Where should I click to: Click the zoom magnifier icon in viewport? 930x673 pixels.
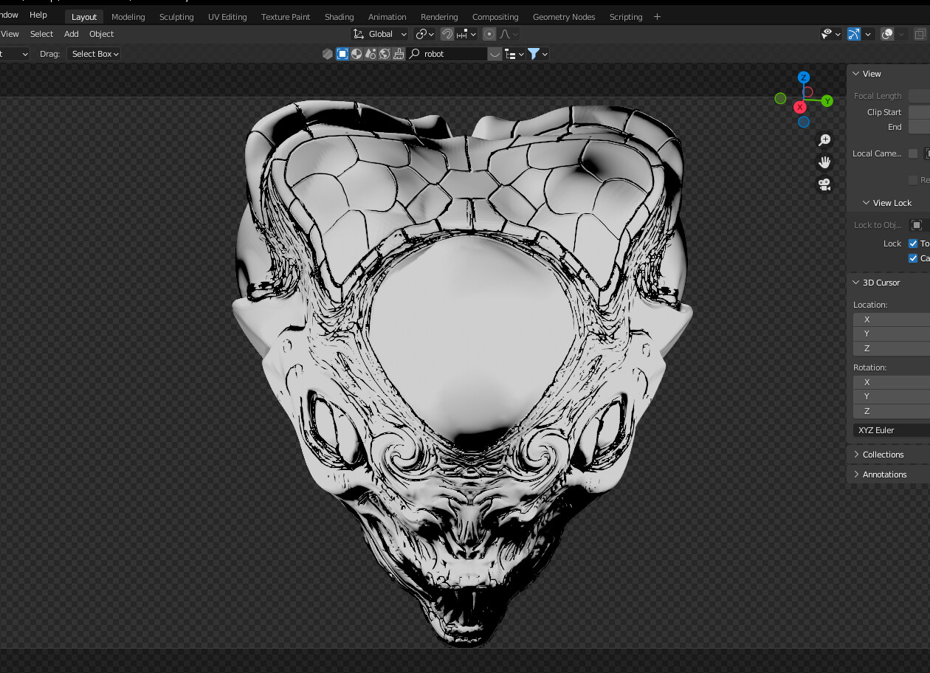[x=824, y=140]
